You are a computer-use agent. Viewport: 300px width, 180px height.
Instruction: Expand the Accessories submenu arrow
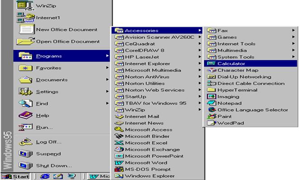click(200, 30)
